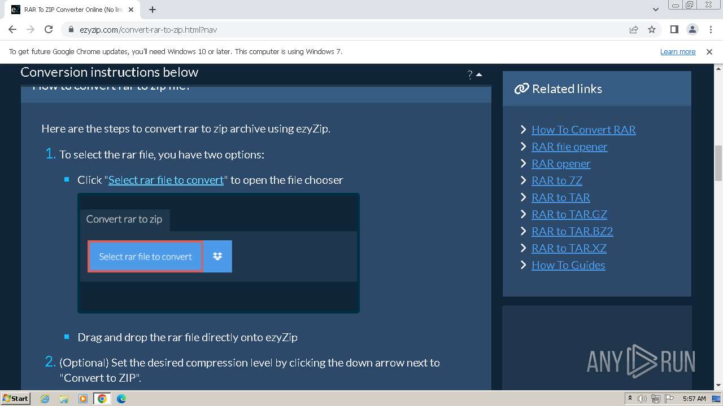Screen dimensions: 723x406
Task: Open volume control in system tray
Action: [x=642, y=399]
